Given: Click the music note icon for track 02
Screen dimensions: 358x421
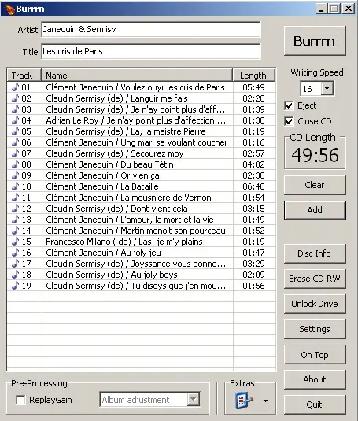Looking at the screenshot, I should (16, 98).
